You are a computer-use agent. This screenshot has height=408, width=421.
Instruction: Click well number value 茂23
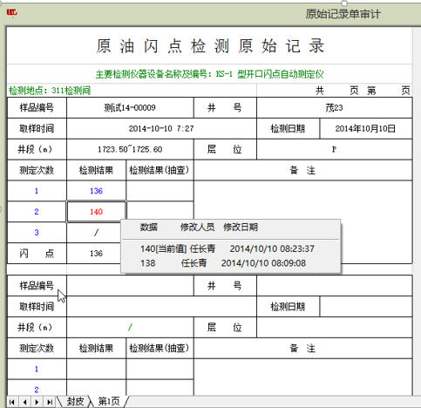coord(334,108)
